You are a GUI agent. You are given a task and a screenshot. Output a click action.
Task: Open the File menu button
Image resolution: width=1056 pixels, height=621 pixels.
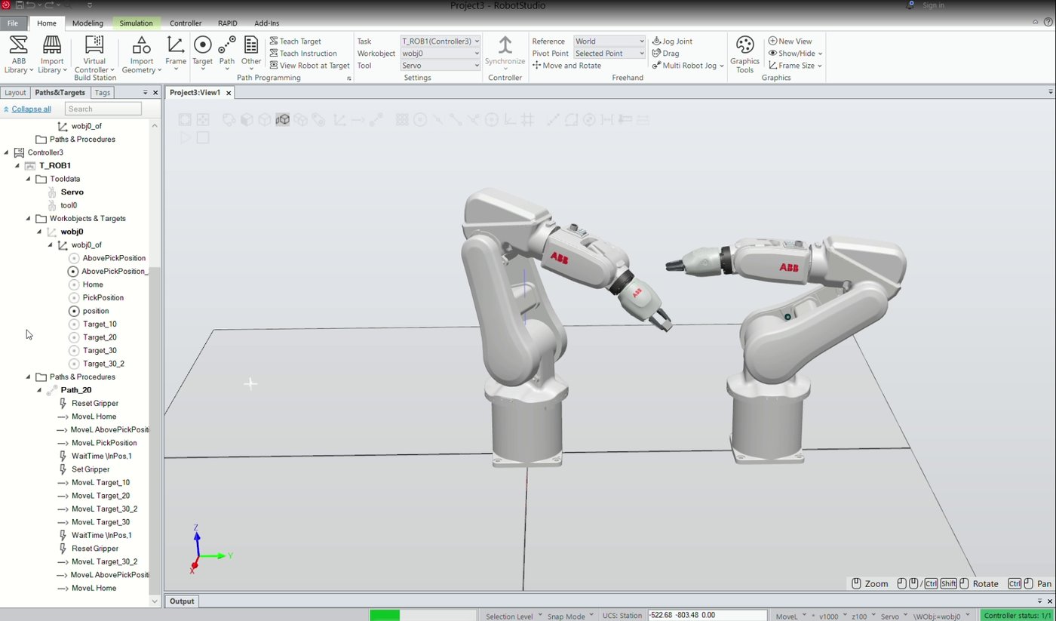14,23
